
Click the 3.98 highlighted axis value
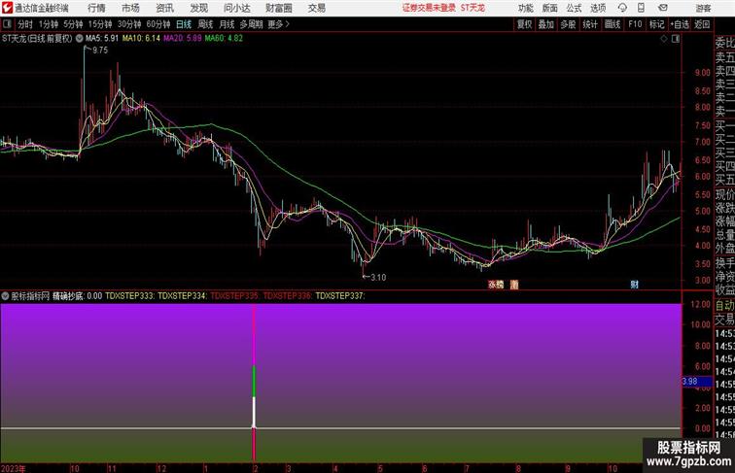[696, 382]
